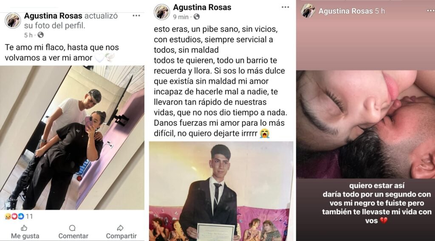Click the Compartir share arrow icon
Viewport: 435px width, 241px height.
pyautogui.click(x=120, y=228)
